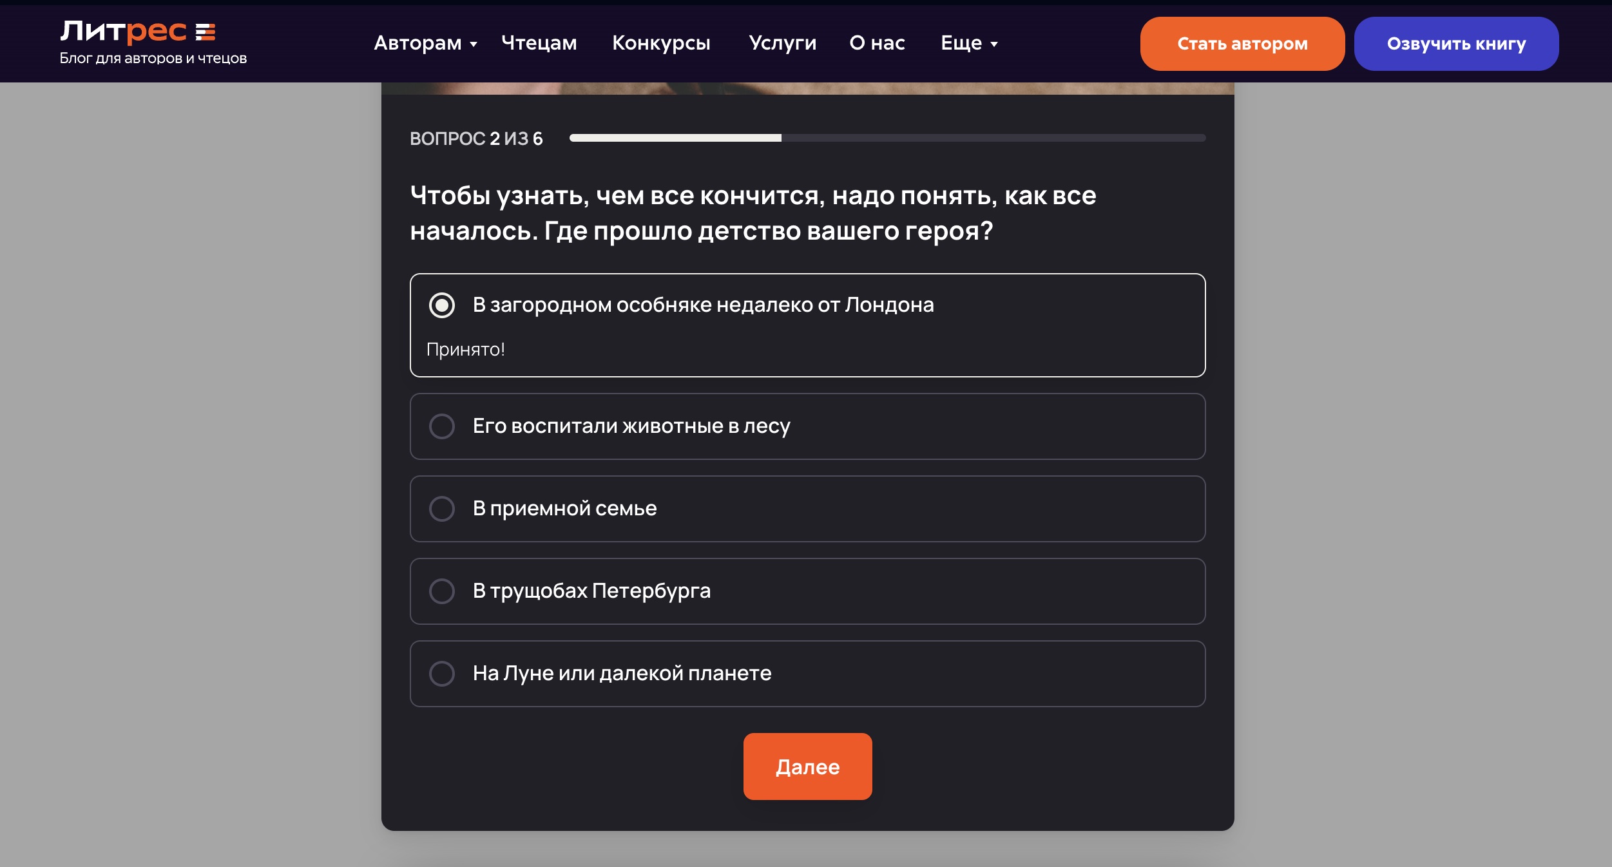The image size is (1612, 867).
Task: Open the О нас page
Action: point(878,43)
